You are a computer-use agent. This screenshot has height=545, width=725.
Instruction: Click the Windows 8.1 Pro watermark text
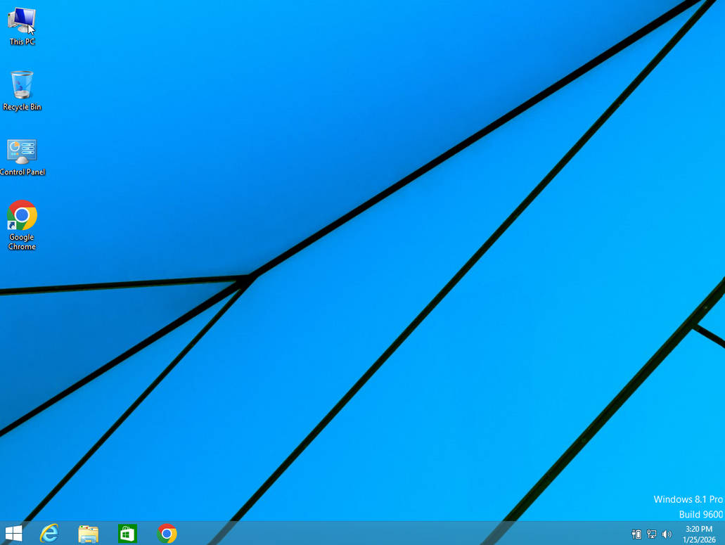(687, 499)
